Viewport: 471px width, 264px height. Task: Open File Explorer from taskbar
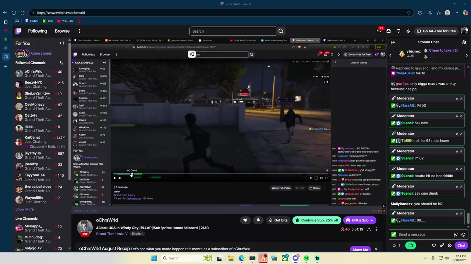point(231,258)
